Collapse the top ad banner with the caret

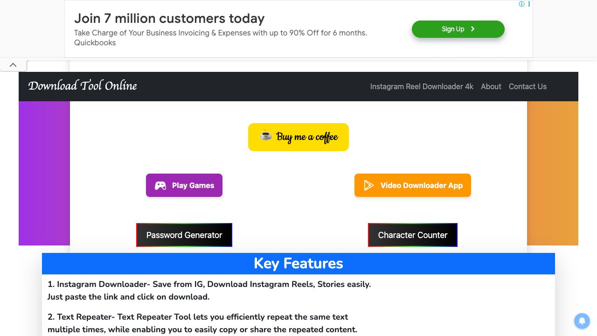click(13, 65)
